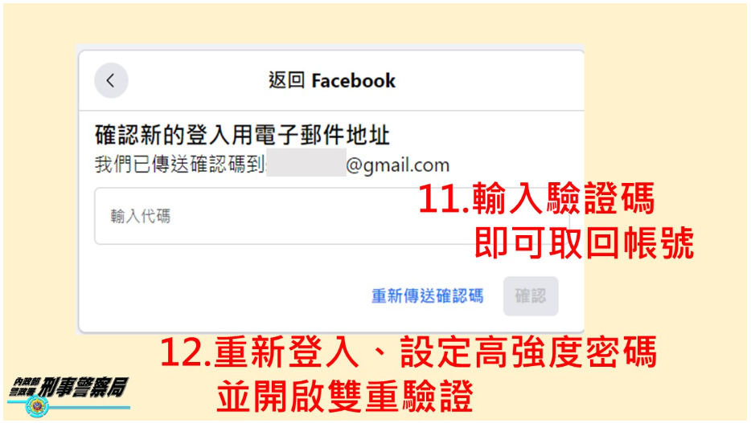Viewport: 751px width, 423px height.
Task: Click the blue line under the police logo
Action: pos(88,408)
